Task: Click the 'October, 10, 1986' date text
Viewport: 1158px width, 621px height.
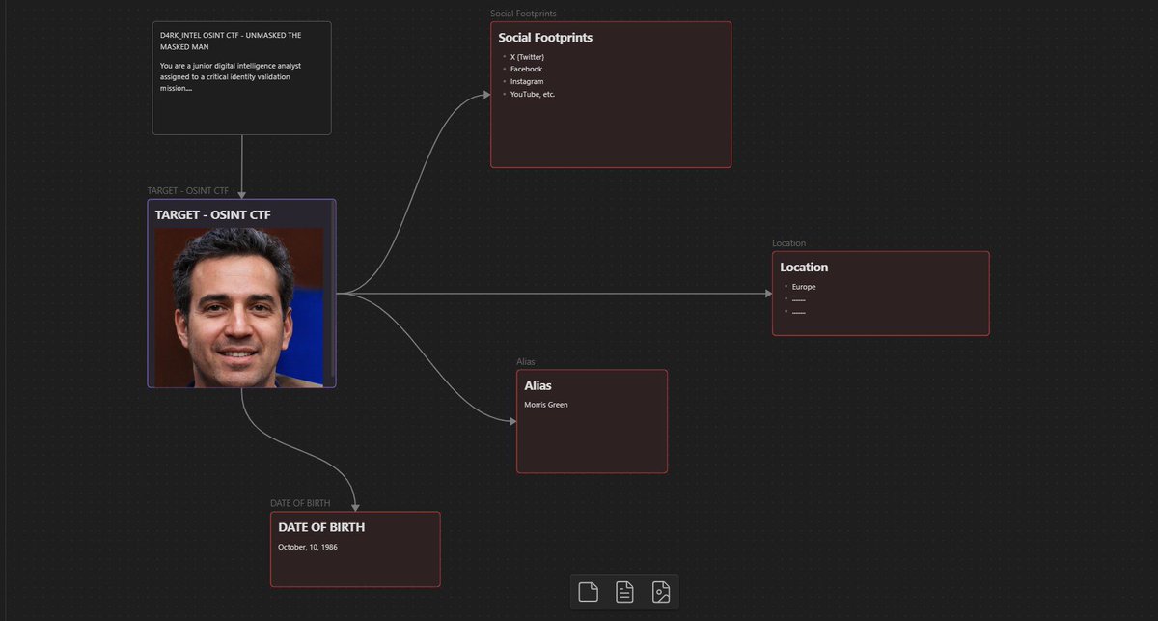Action: click(x=308, y=548)
